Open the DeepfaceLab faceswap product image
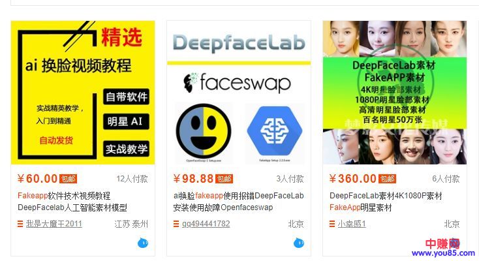This screenshot has height=261, width=479. click(x=239, y=92)
